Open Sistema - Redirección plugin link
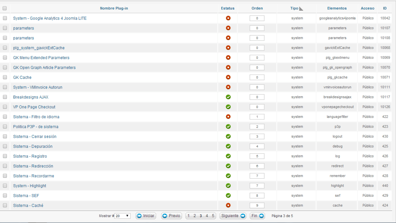The width and height of the screenshot is (396, 223). point(33,166)
